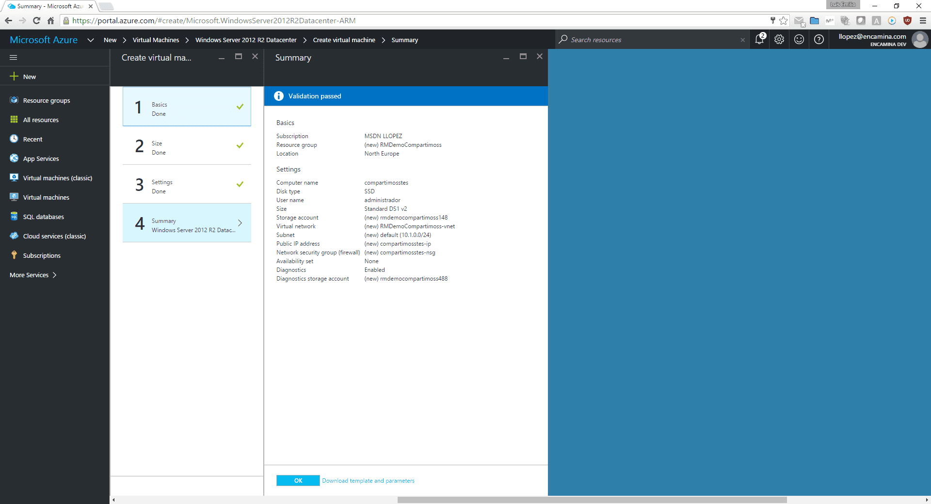Click resource group value RMDemoCompartimoss
This screenshot has height=504, width=931.
click(402, 145)
